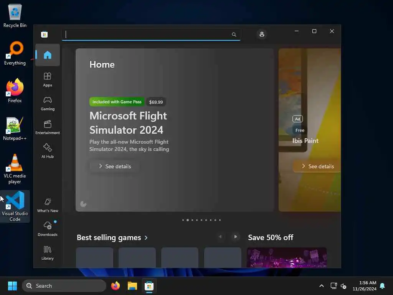Open the Save 50% off promo thumbnail
Screen dimensions: 393x295
[286, 258]
